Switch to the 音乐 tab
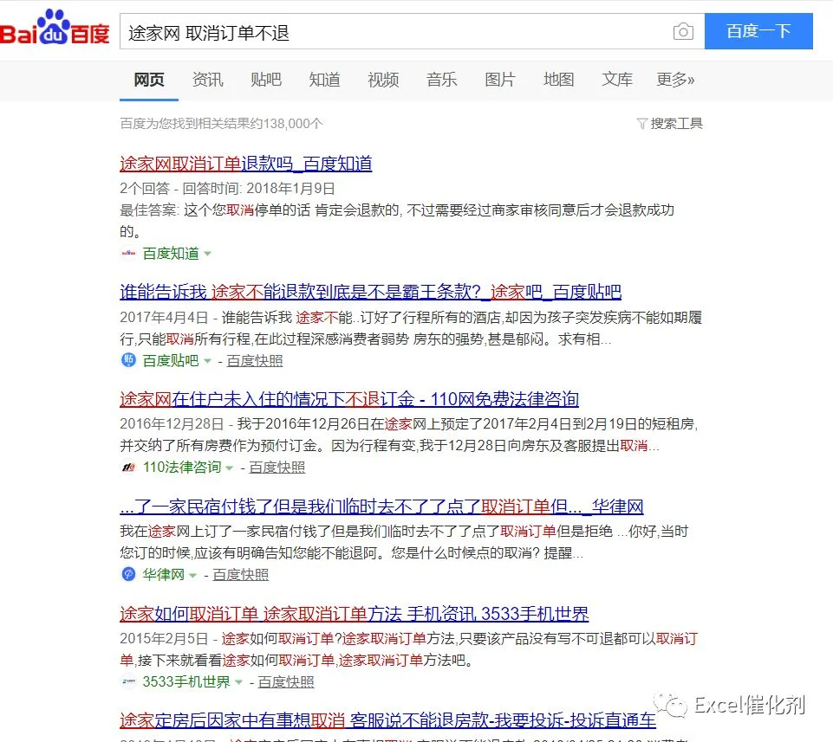This screenshot has height=742, width=833. click(x=441, y=80)
